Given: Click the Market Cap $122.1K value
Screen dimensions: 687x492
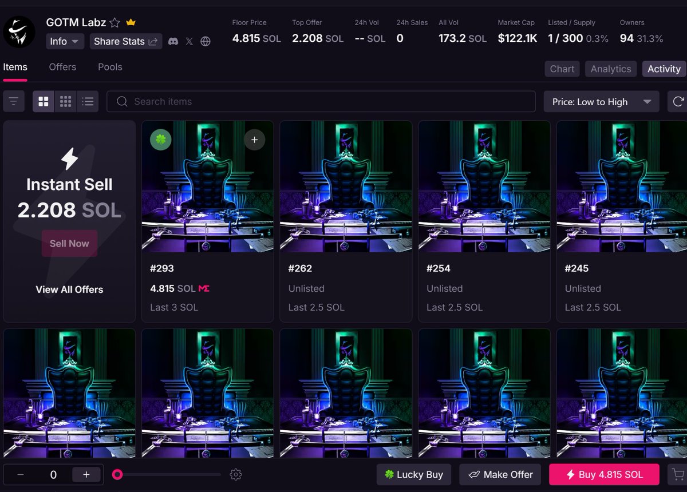Looking at the screenshot, I should pos(518,38).
